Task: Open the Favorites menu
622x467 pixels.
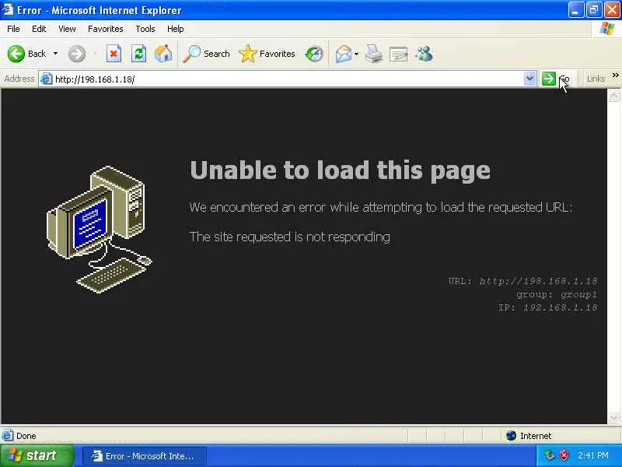Action: click(x=106, y=29)
